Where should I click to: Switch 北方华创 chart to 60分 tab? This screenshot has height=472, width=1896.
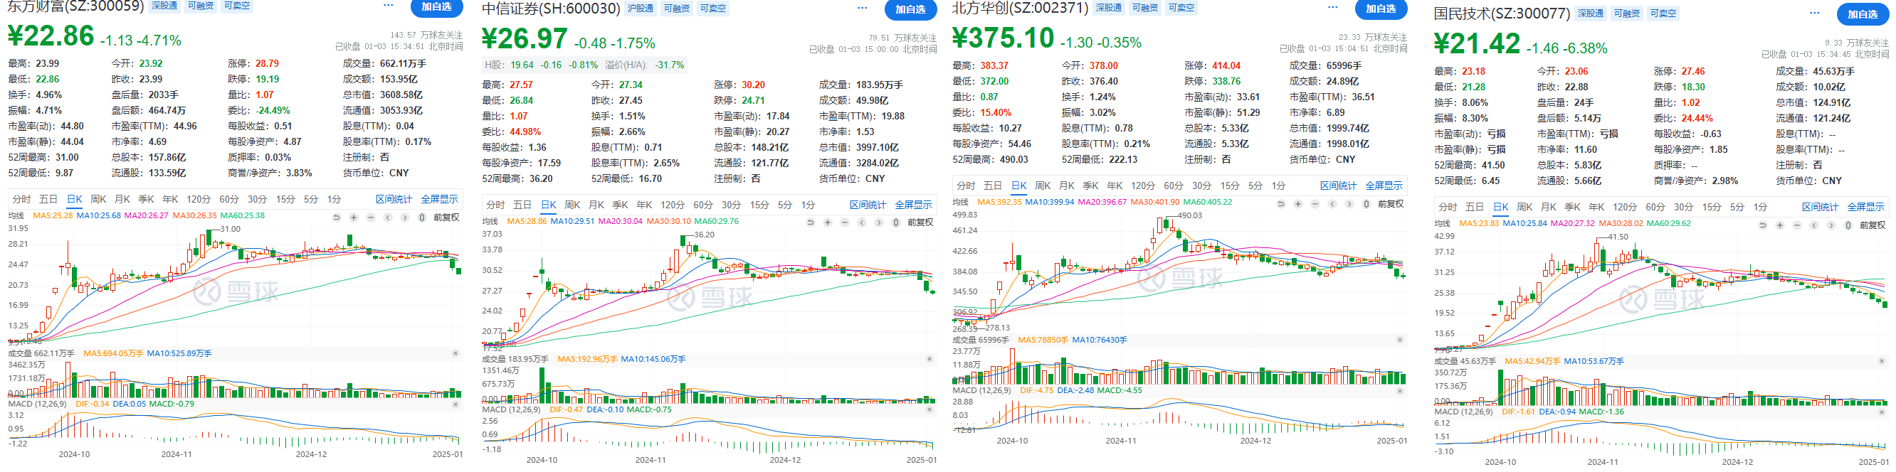[1173, 186]
